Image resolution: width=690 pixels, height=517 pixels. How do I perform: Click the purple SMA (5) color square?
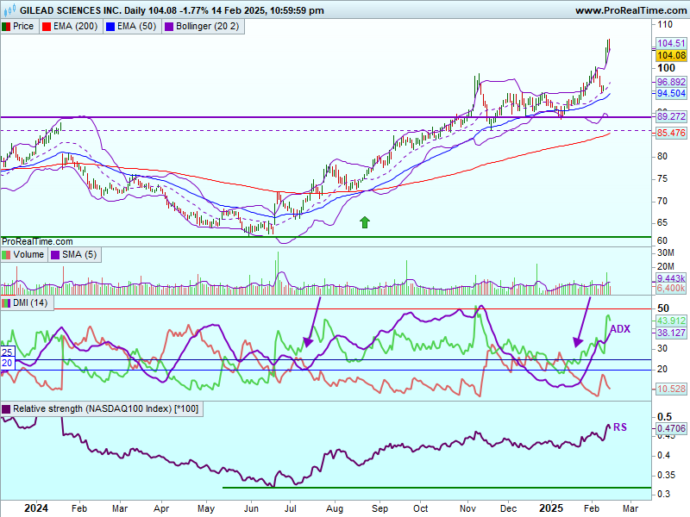pyautogui.click(x=55, y=255)
